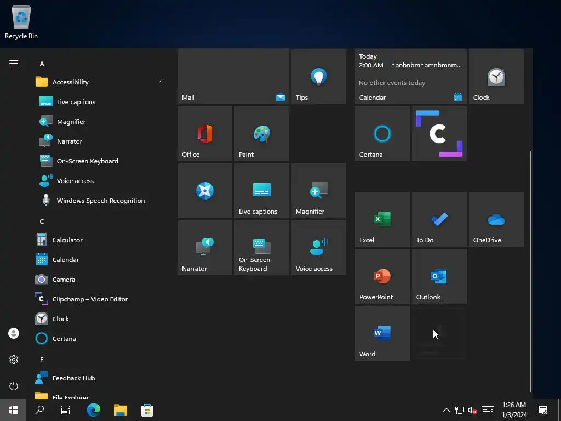Open the Outlook tile

point(439,276)
